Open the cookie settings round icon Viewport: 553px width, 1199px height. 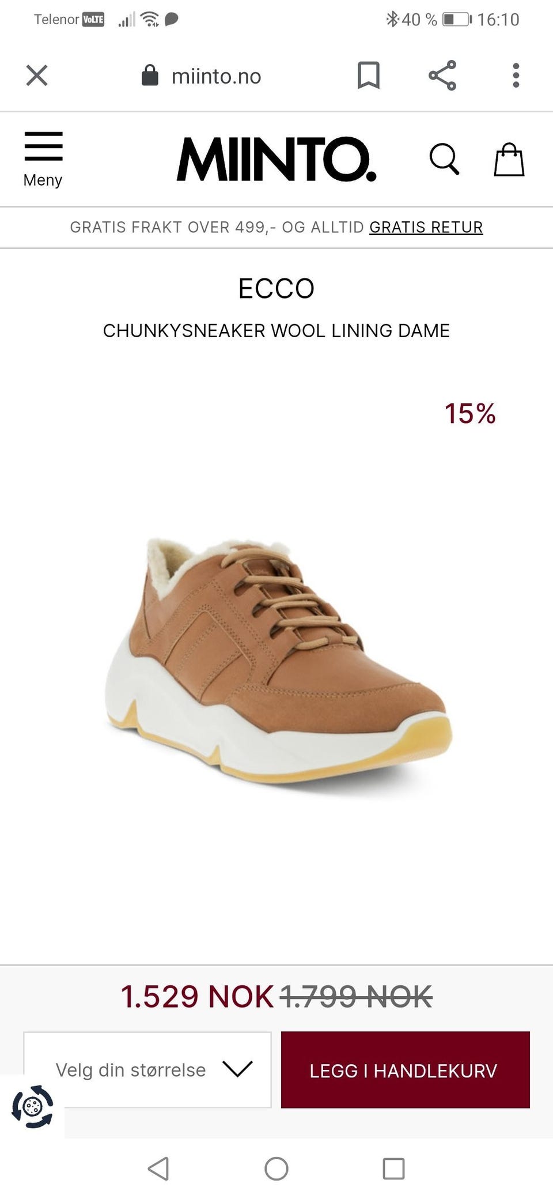[x=32, y=1106]
